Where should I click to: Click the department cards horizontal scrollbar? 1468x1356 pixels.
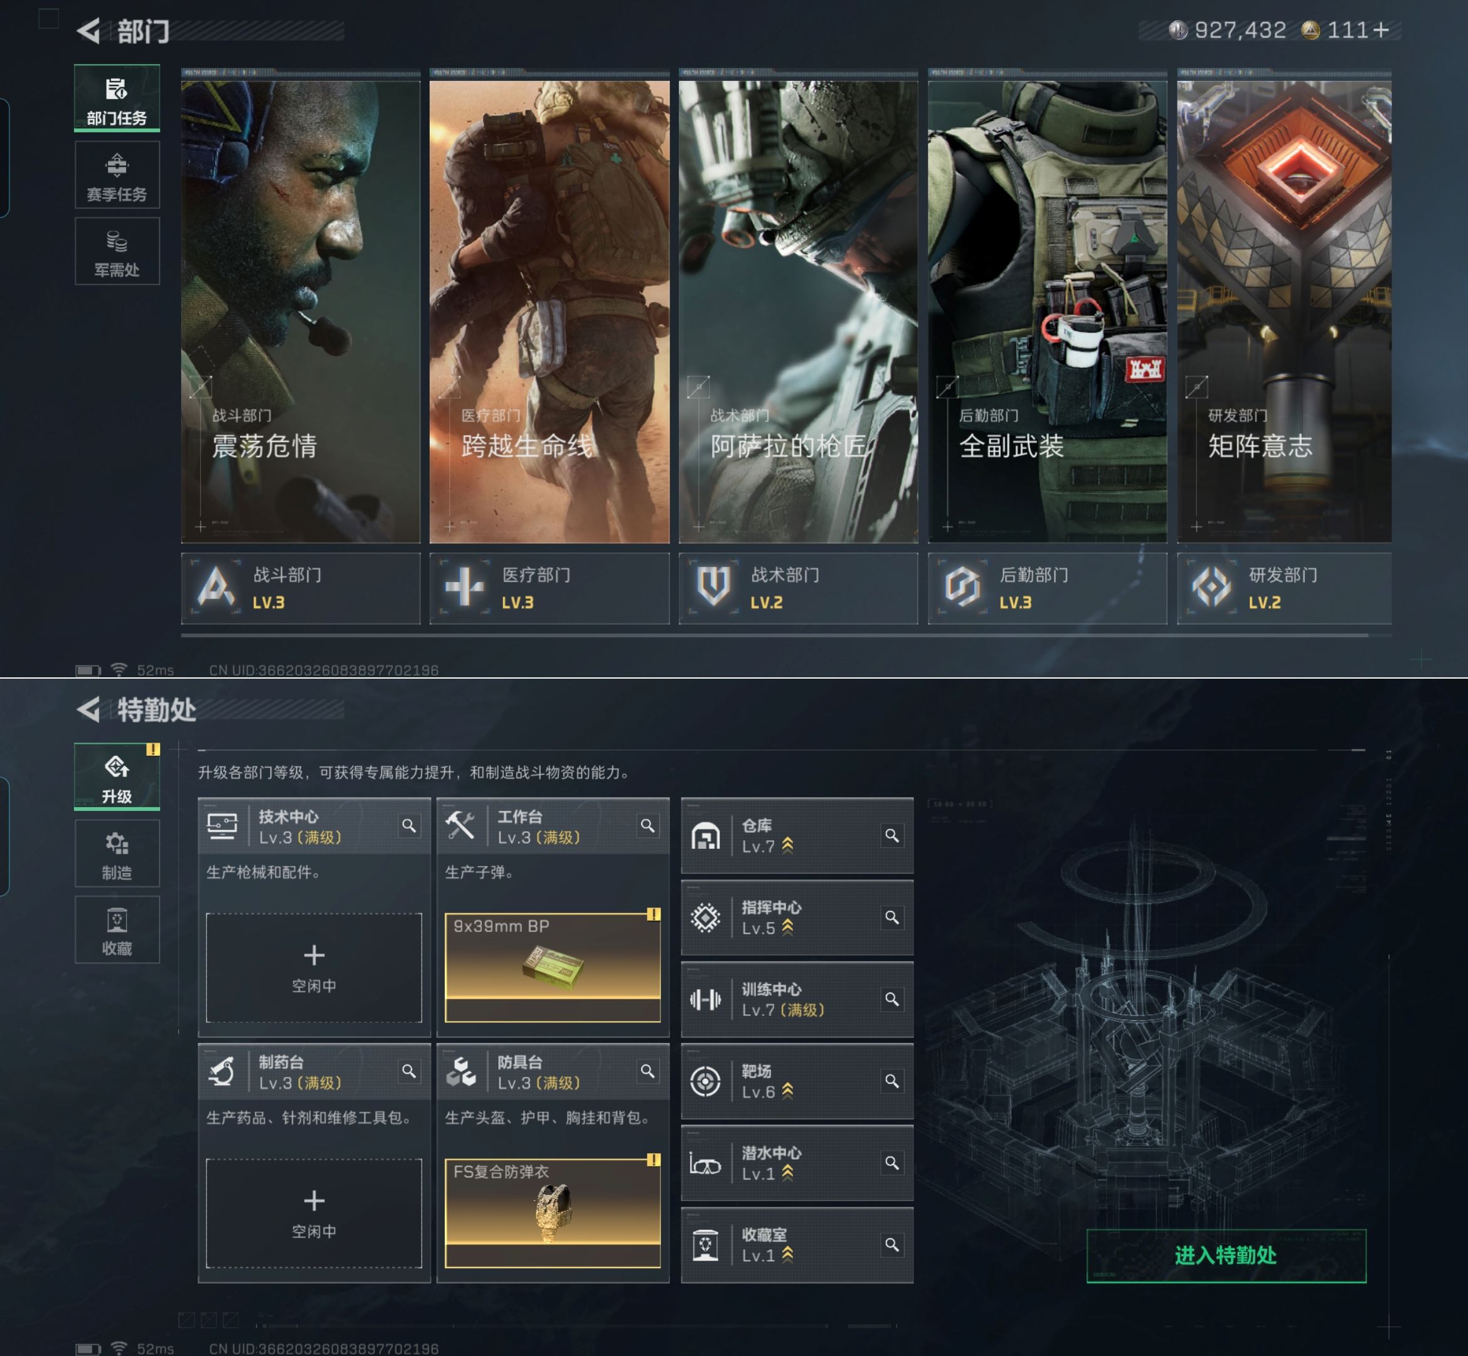pos(774,635)
